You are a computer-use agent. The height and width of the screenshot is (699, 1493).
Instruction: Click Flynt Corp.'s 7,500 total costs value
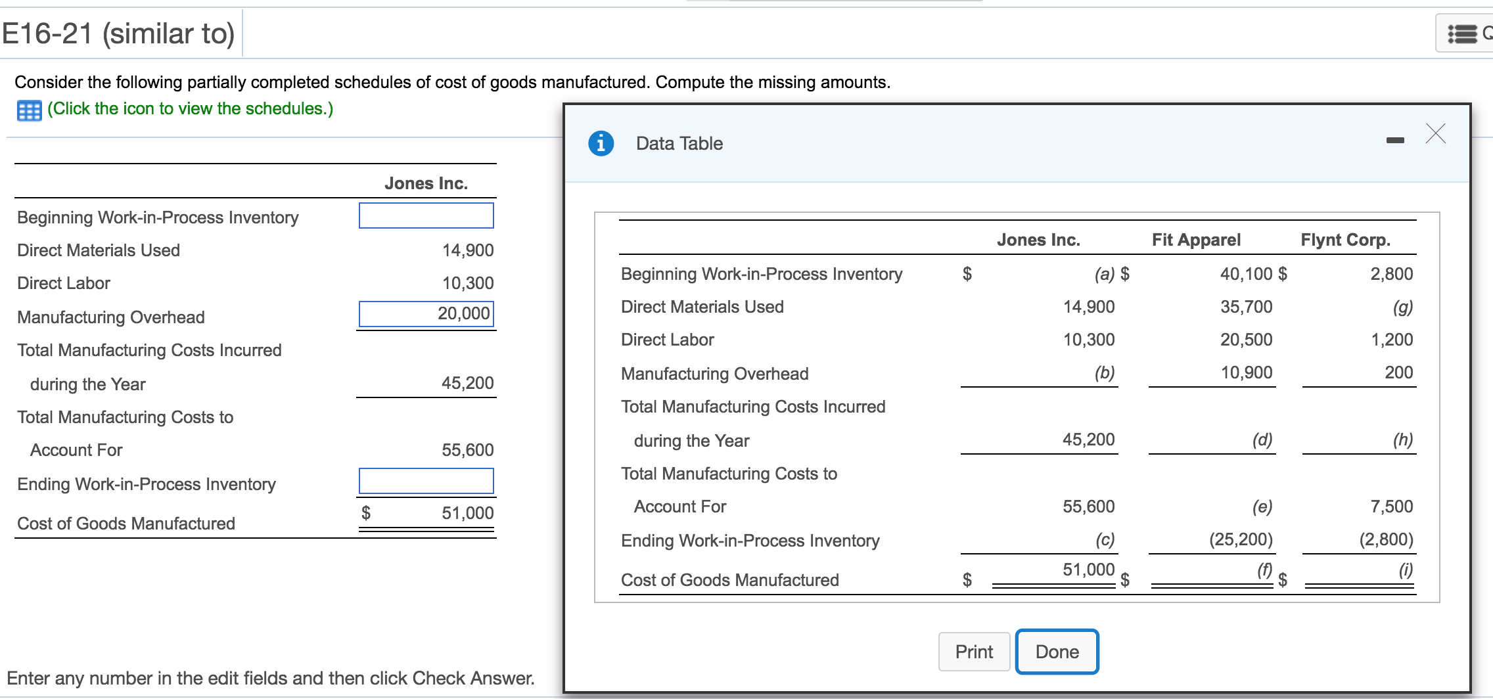click(x=1391, y=507)
